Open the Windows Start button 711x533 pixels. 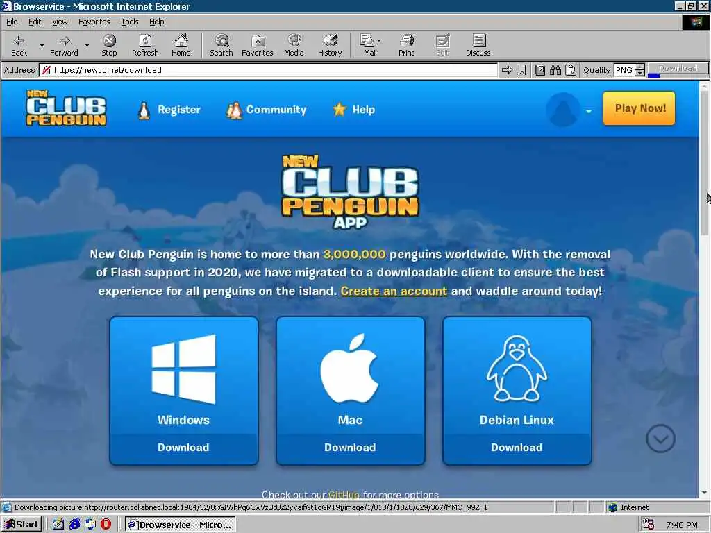(x=22, y=525)
